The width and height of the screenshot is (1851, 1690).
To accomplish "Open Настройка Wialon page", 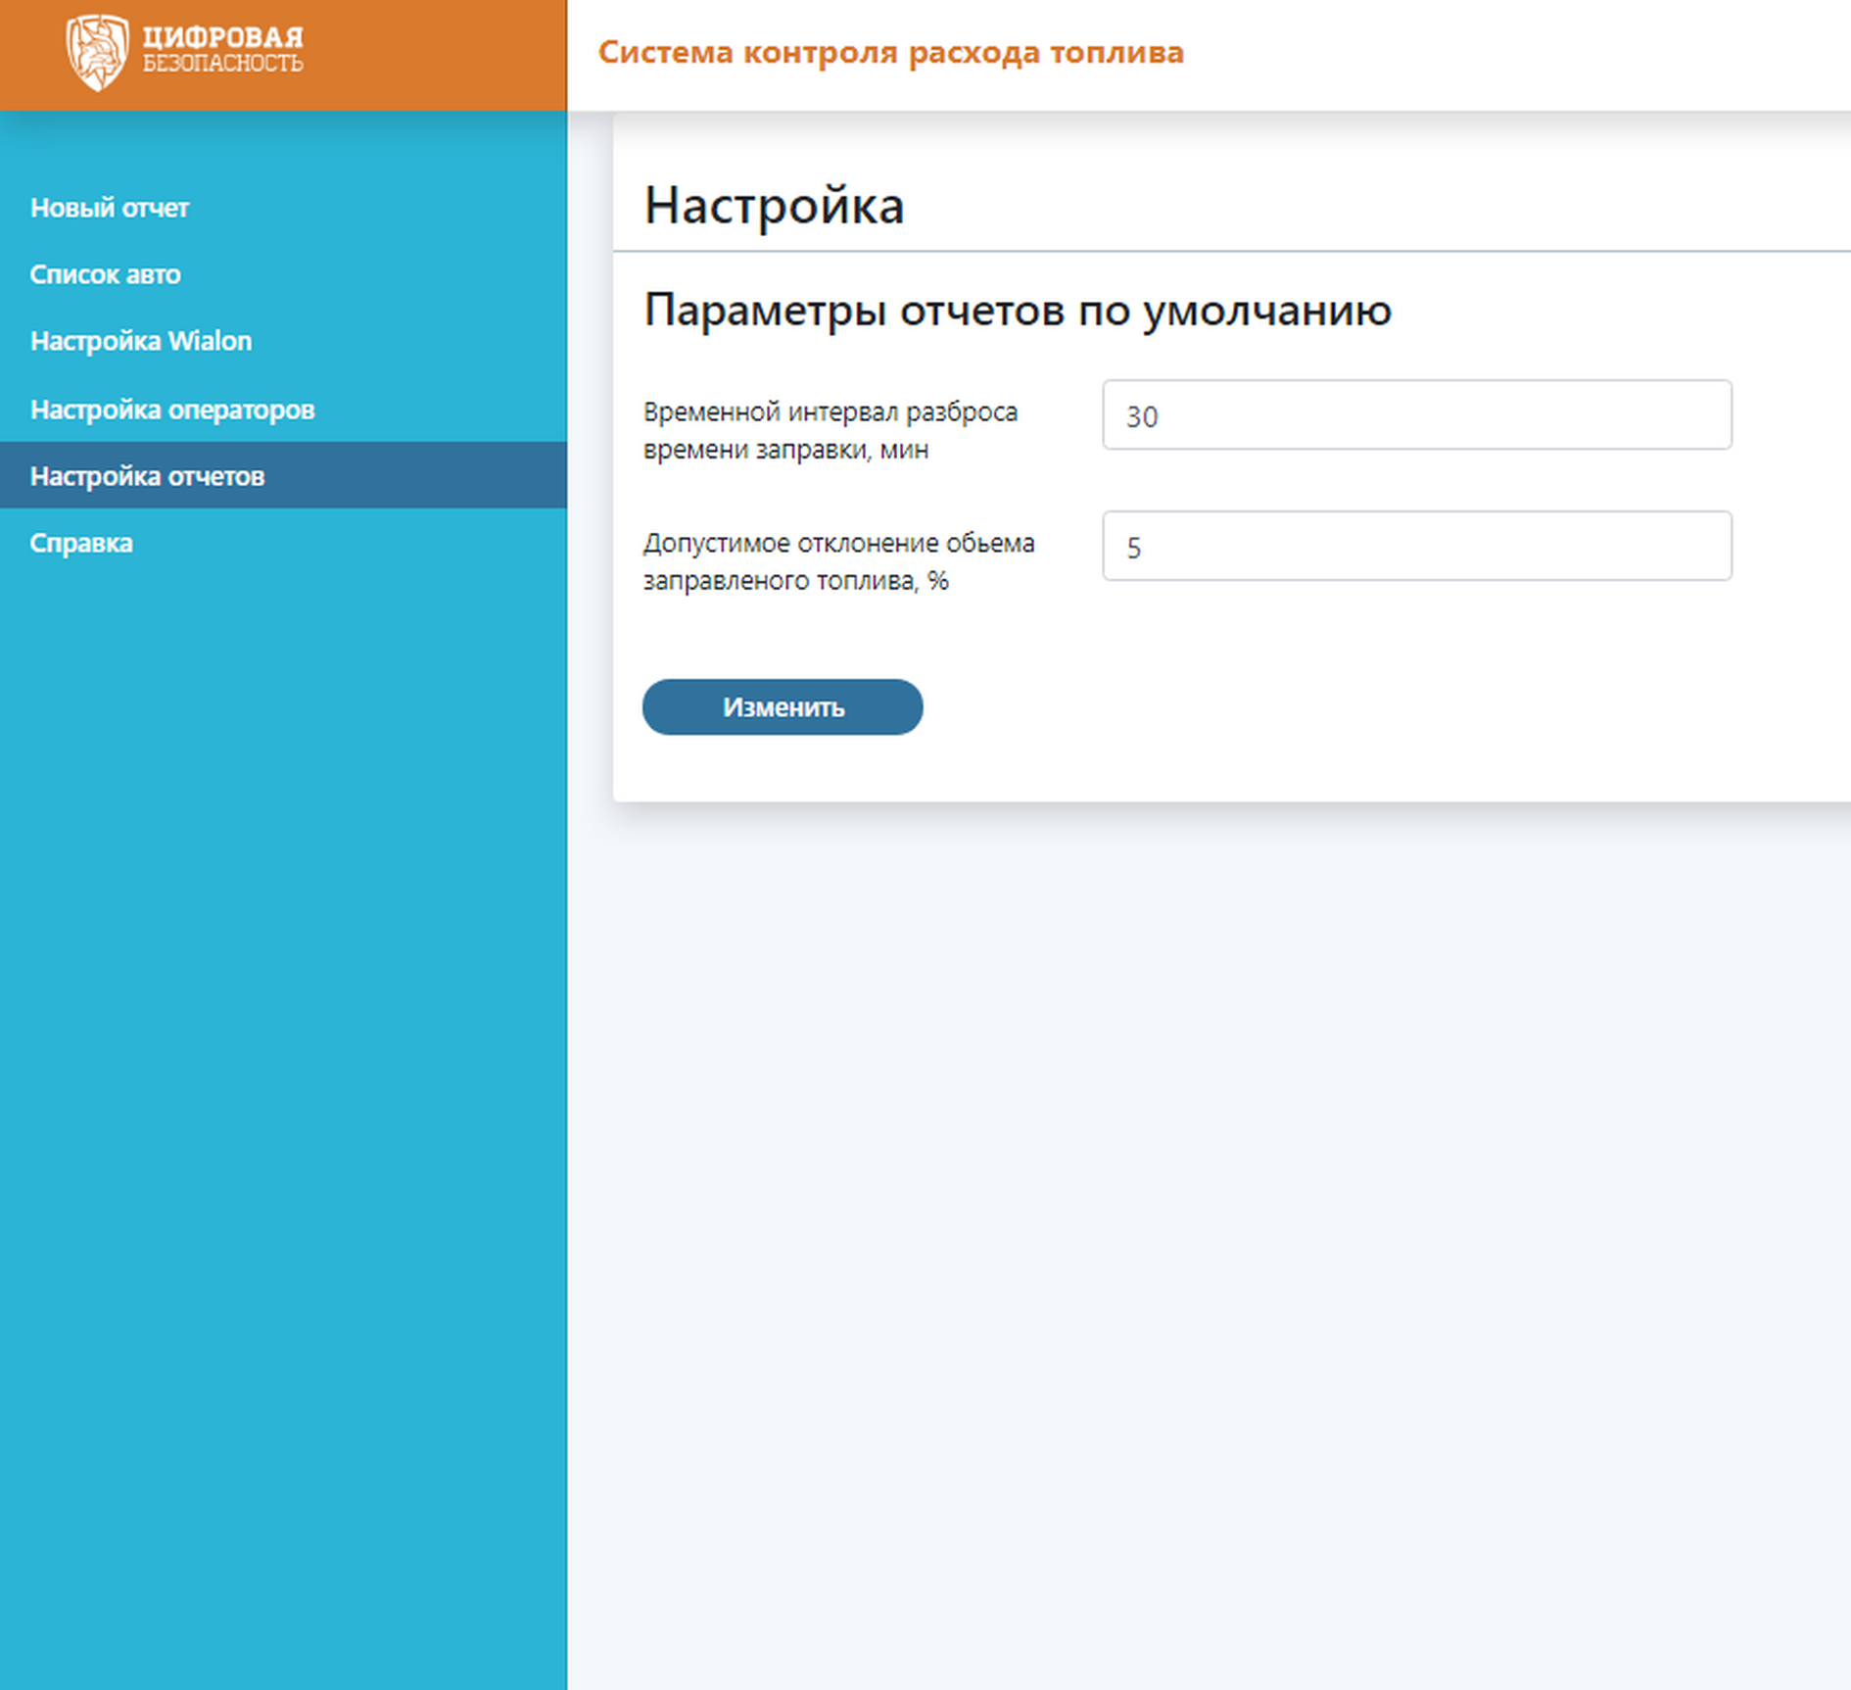I will [141, 341].
